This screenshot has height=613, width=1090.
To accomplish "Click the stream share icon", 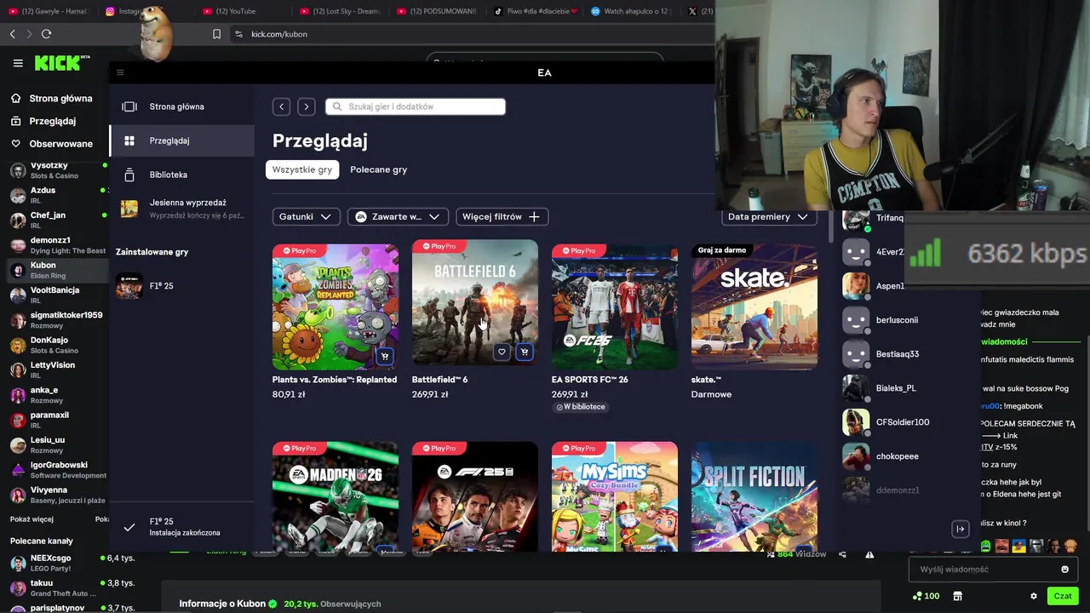I will tap(842, 554).
